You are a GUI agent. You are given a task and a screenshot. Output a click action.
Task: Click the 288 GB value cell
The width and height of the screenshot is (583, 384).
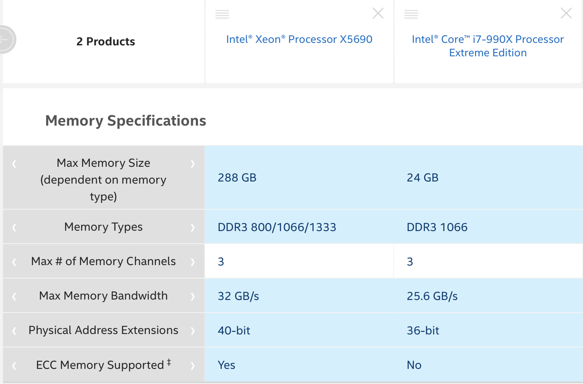point(299,178)
